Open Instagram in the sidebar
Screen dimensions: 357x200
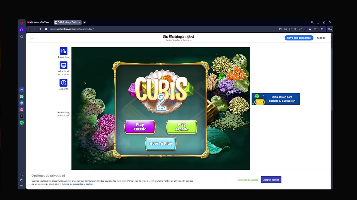(x=21, y=109)
